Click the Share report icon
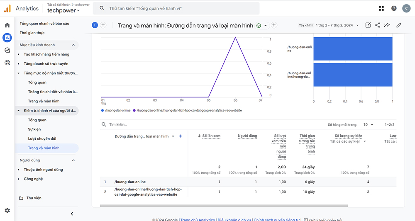 click(378, 25)
